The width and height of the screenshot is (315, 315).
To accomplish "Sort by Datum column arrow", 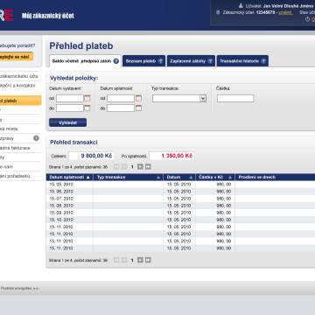I will (x=191, y=178).
